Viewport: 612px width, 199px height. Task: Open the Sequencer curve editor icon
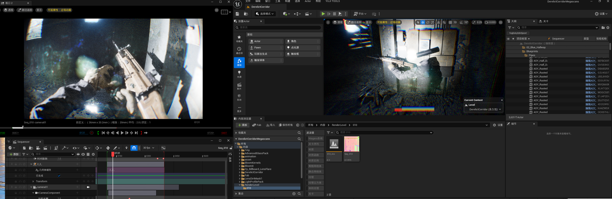point(163,148)
